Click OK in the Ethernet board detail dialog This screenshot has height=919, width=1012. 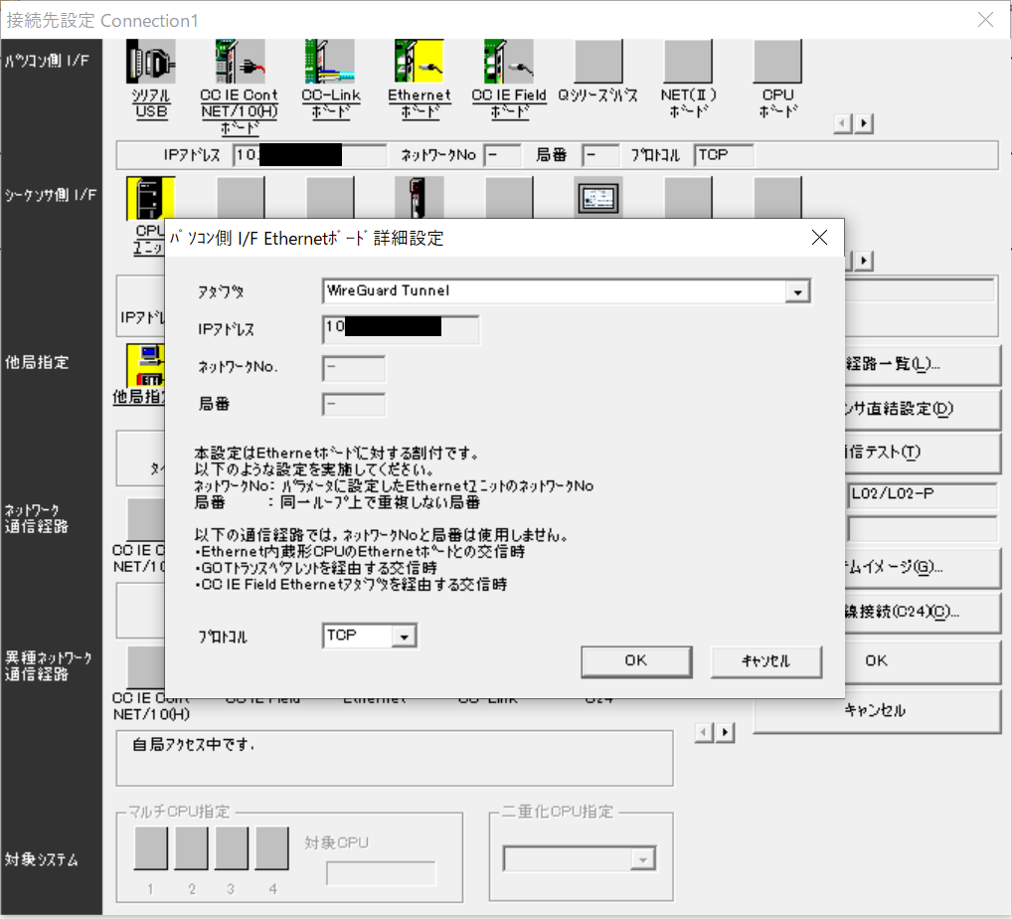pyautogui.click(x=636, y=660)
